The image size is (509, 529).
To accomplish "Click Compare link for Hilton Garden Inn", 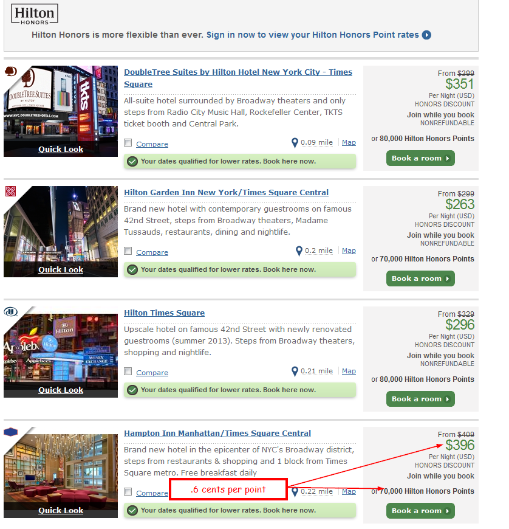I will pyautogui.click(x=152, y=252).
